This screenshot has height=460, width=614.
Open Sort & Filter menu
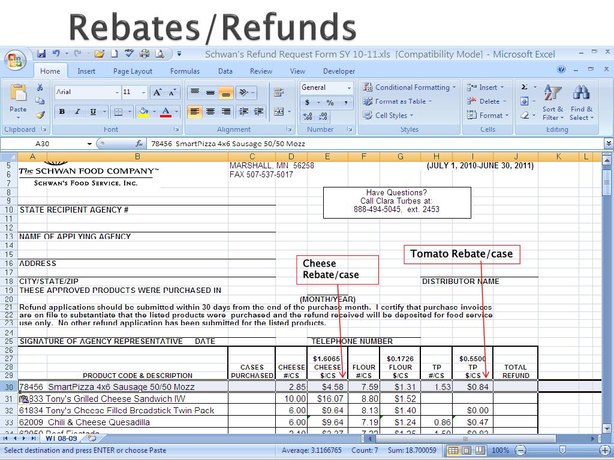pyautogui.click(x=552, y=102)
